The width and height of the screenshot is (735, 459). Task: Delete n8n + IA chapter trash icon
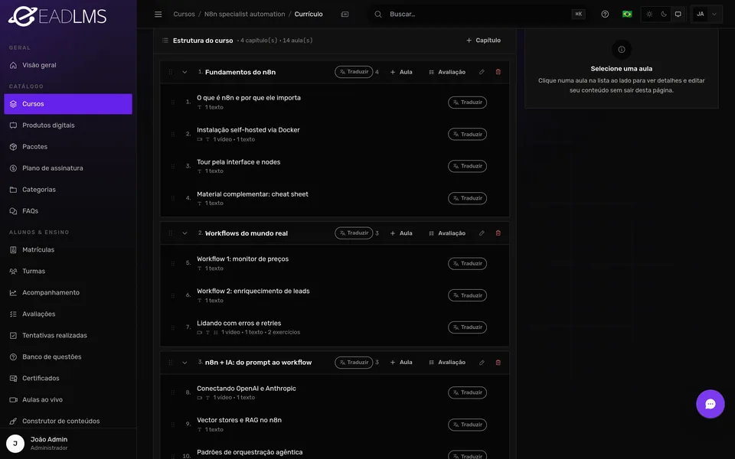tap(498, 363)
